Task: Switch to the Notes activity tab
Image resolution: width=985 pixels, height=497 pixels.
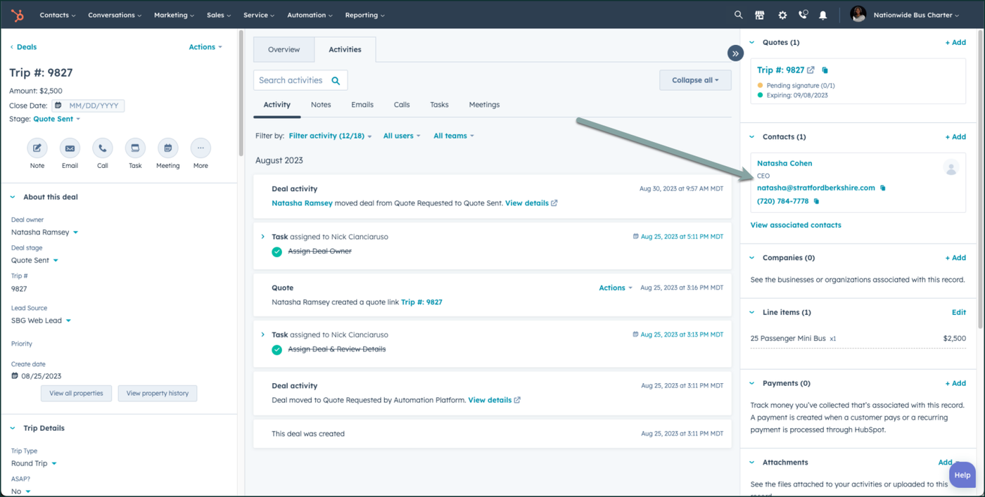Action: click(321, 105)
